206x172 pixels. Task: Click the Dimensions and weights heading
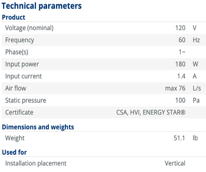point(38,127)
